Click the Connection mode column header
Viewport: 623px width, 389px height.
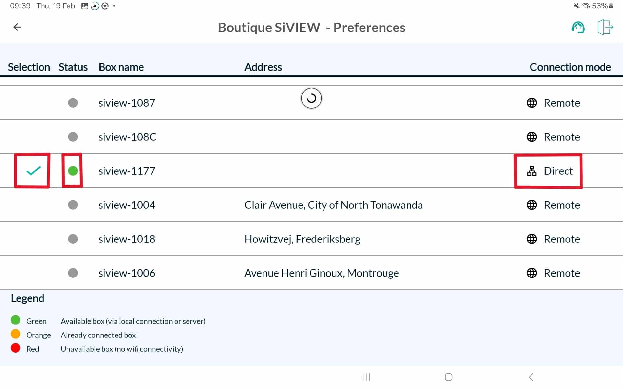(570, 67)
